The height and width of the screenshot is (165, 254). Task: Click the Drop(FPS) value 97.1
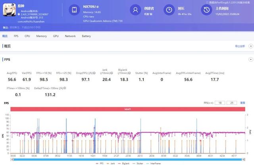(86, 80)
